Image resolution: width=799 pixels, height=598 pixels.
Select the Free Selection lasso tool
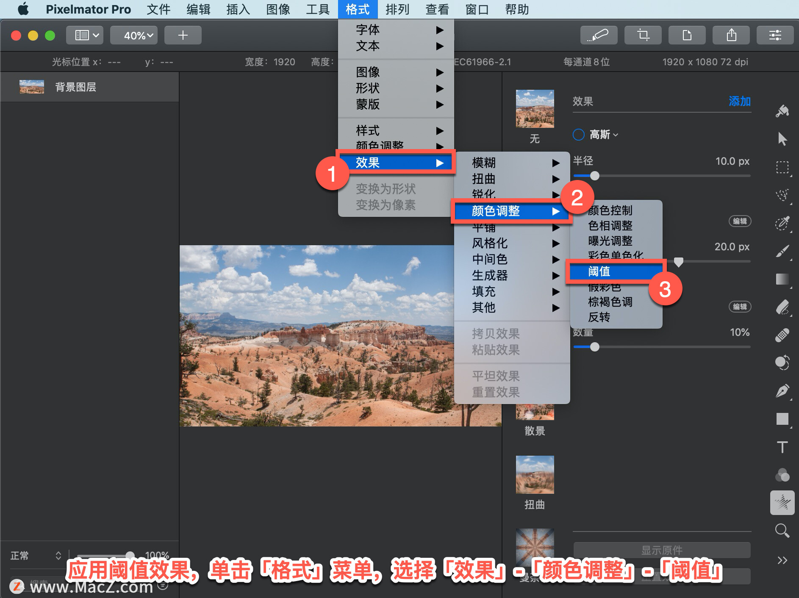782,195
